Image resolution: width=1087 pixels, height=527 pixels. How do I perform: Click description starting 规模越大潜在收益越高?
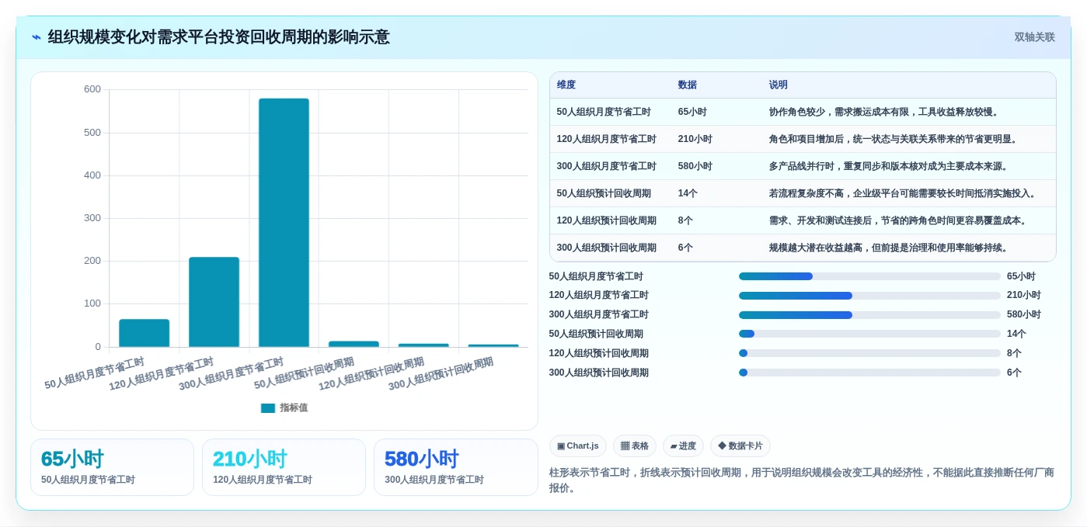click(889, 248)
